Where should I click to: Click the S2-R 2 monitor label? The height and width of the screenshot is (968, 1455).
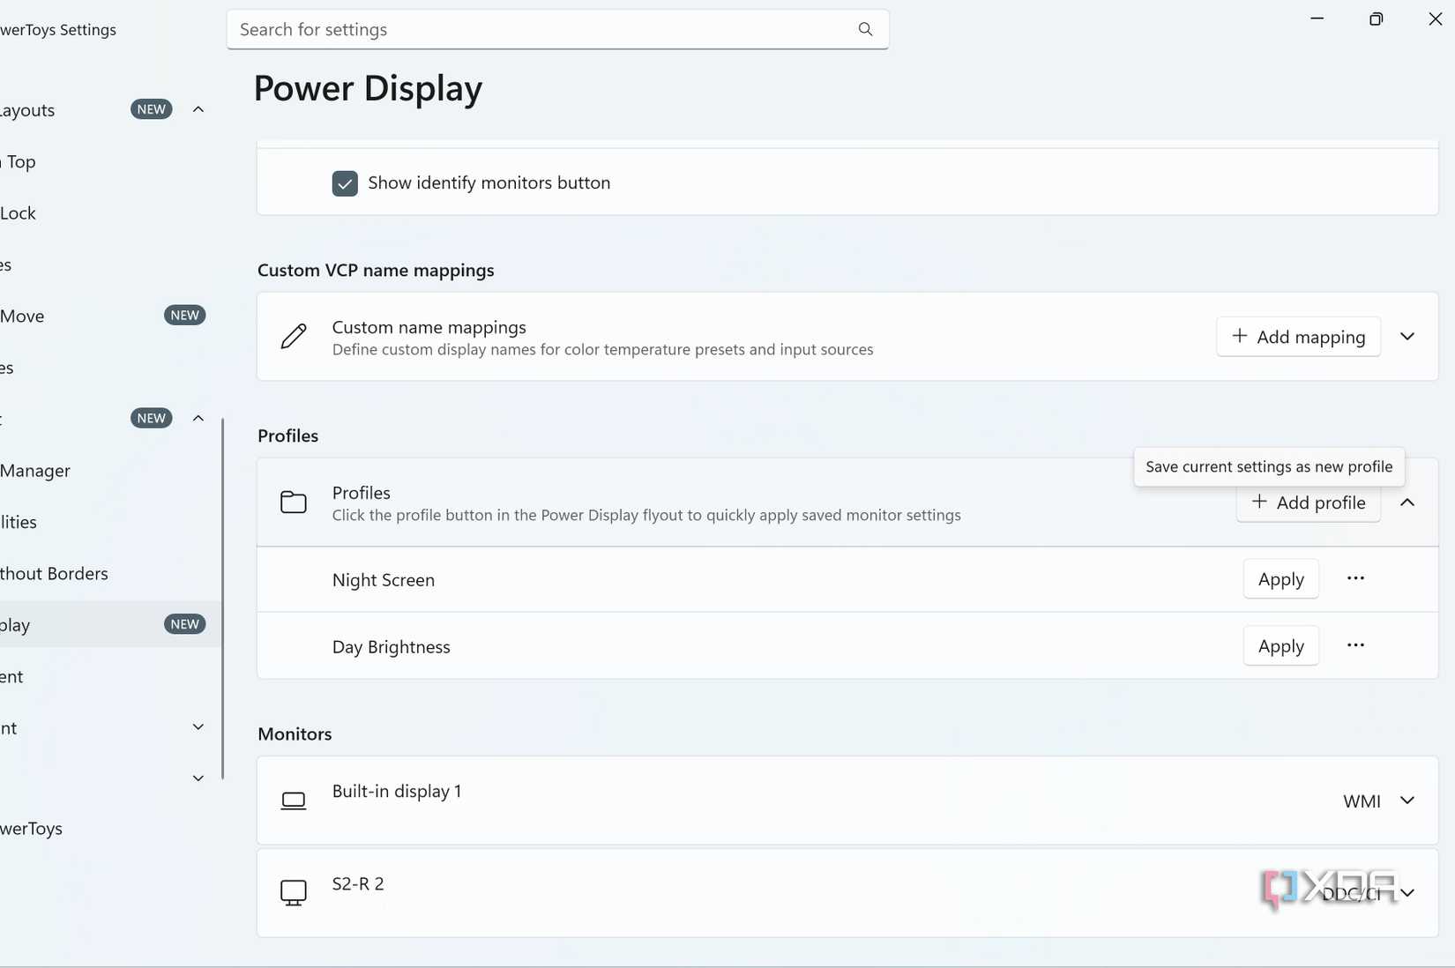[x=358, y=883]
